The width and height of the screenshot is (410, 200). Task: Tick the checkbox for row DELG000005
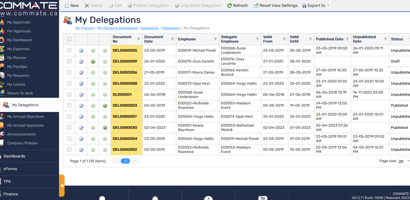click(69, 50)
